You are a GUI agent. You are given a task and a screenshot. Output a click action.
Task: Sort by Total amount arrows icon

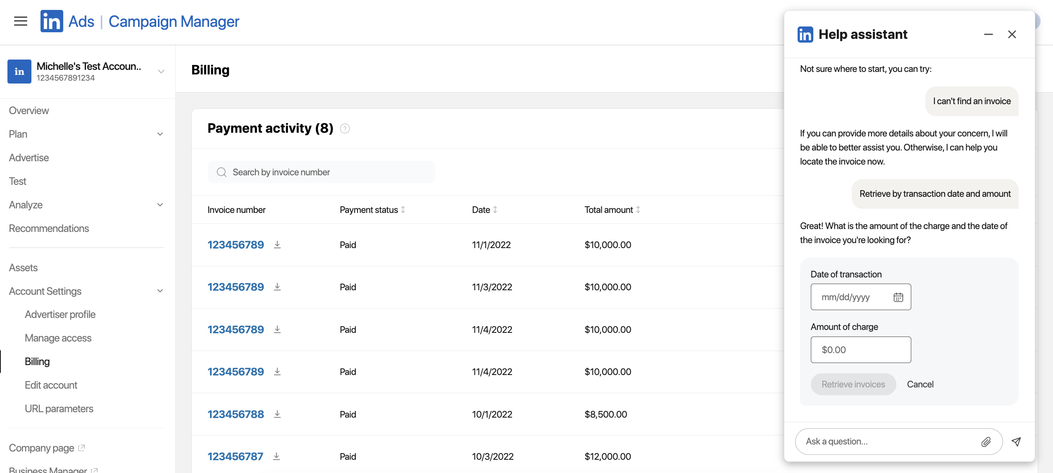pyautogui.click(x=638, y=210)
